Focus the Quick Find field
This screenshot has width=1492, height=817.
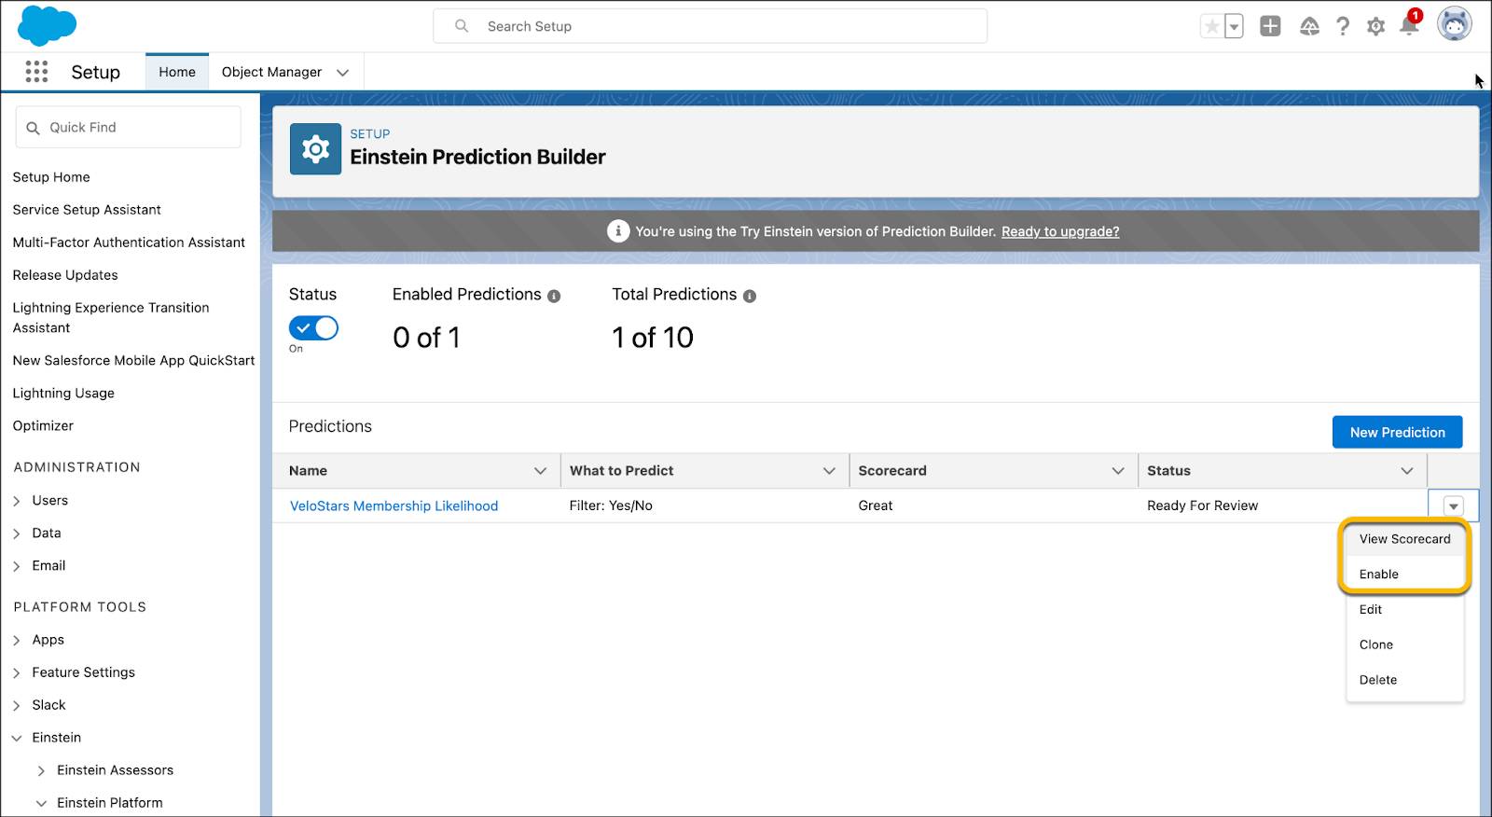[x=129, y=127]
